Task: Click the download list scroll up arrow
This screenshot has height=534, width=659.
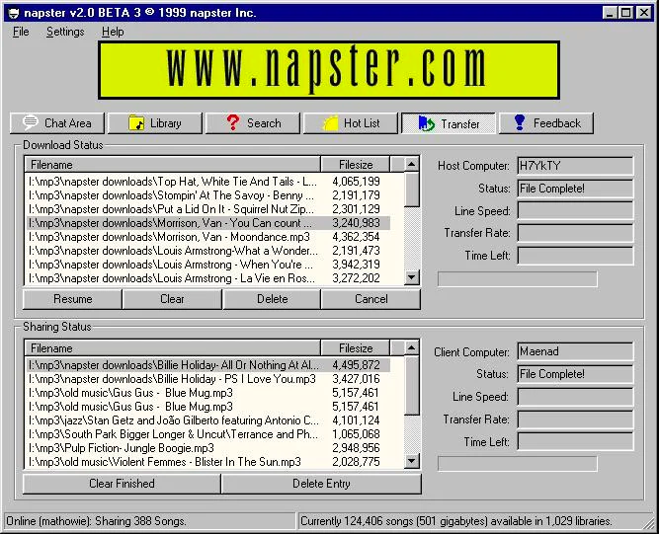Action: coord(411,164)
